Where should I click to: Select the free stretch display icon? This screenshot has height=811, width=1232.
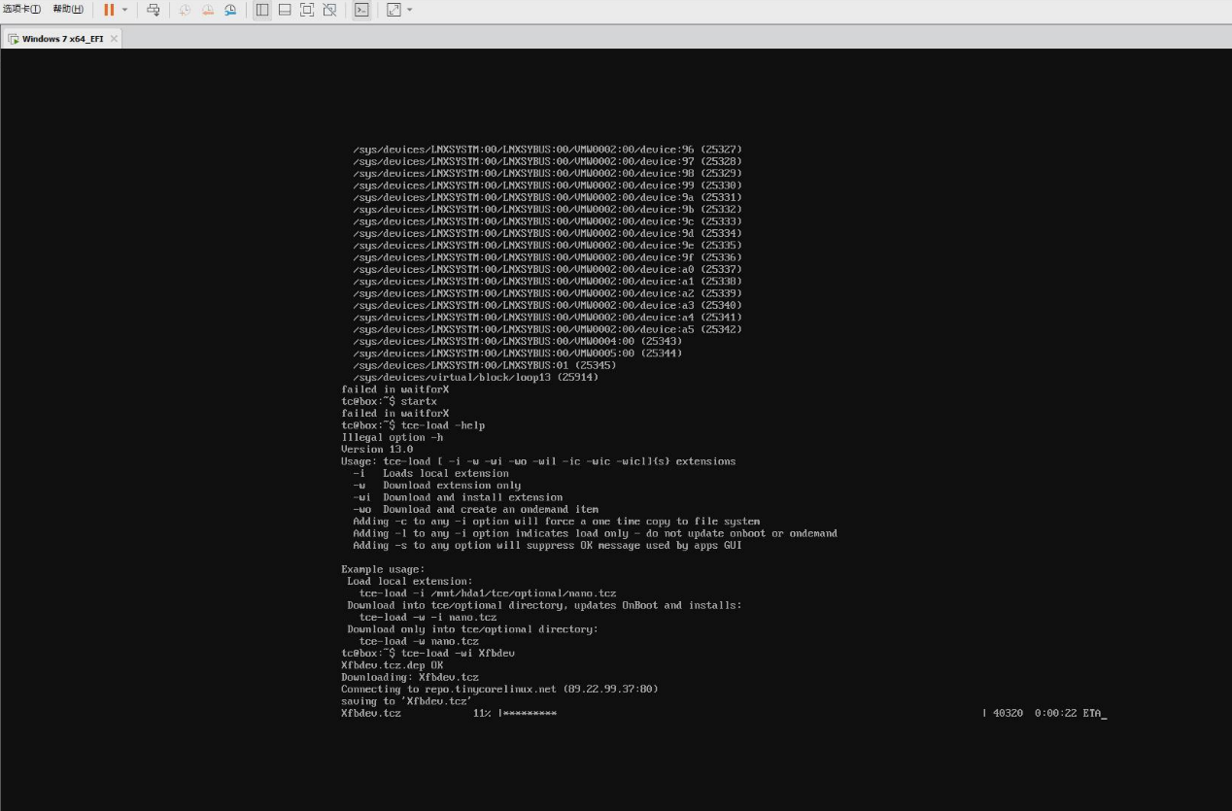[330, 10]
